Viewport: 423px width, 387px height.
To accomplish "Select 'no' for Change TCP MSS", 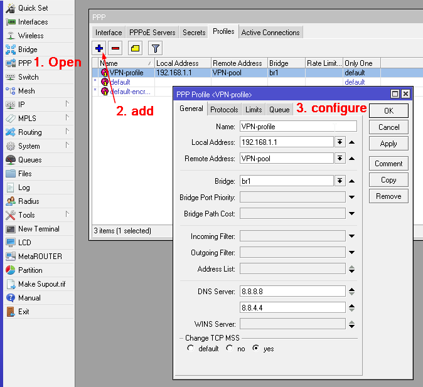I will click(x=230, y=348).
